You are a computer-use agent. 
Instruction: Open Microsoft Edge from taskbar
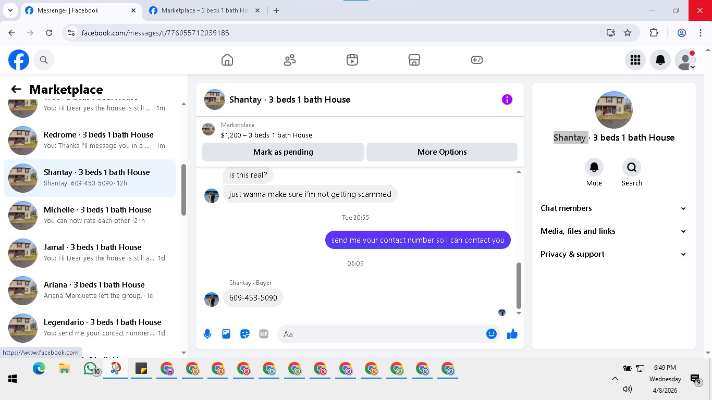39,369
